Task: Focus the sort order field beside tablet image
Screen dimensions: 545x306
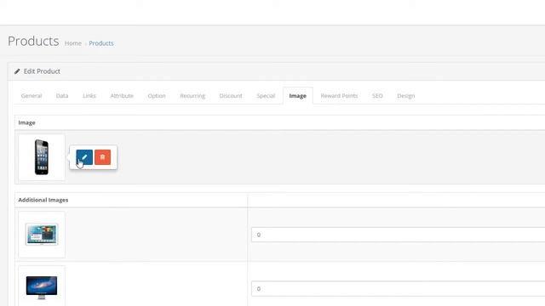Action: [398, 235]
